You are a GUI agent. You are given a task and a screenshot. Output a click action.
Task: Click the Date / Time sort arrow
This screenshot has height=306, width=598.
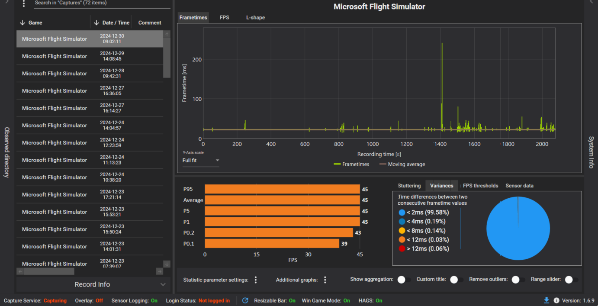pyautogui.click(x=96, y=23)
